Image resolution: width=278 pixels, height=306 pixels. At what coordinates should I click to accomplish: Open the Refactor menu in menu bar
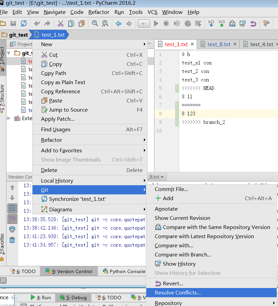pos(99,12)
